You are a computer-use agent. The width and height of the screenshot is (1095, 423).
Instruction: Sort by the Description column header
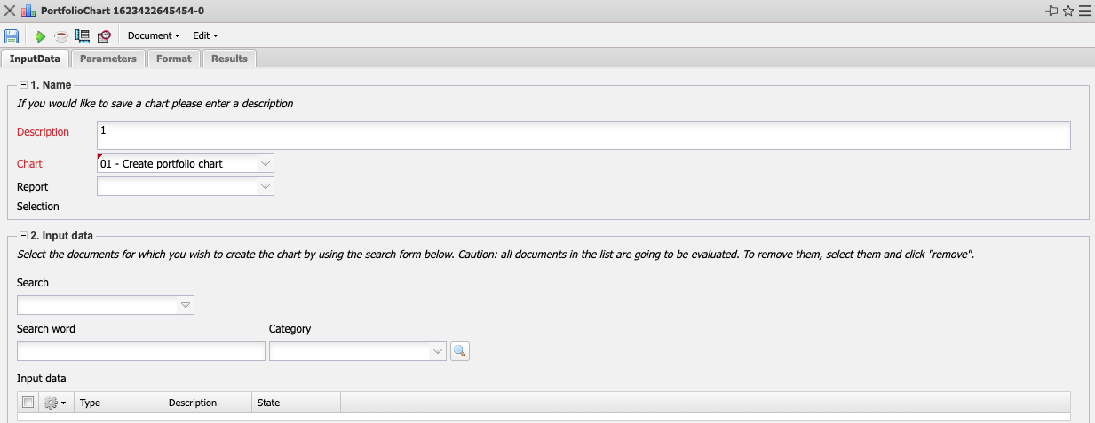point(208,403)
